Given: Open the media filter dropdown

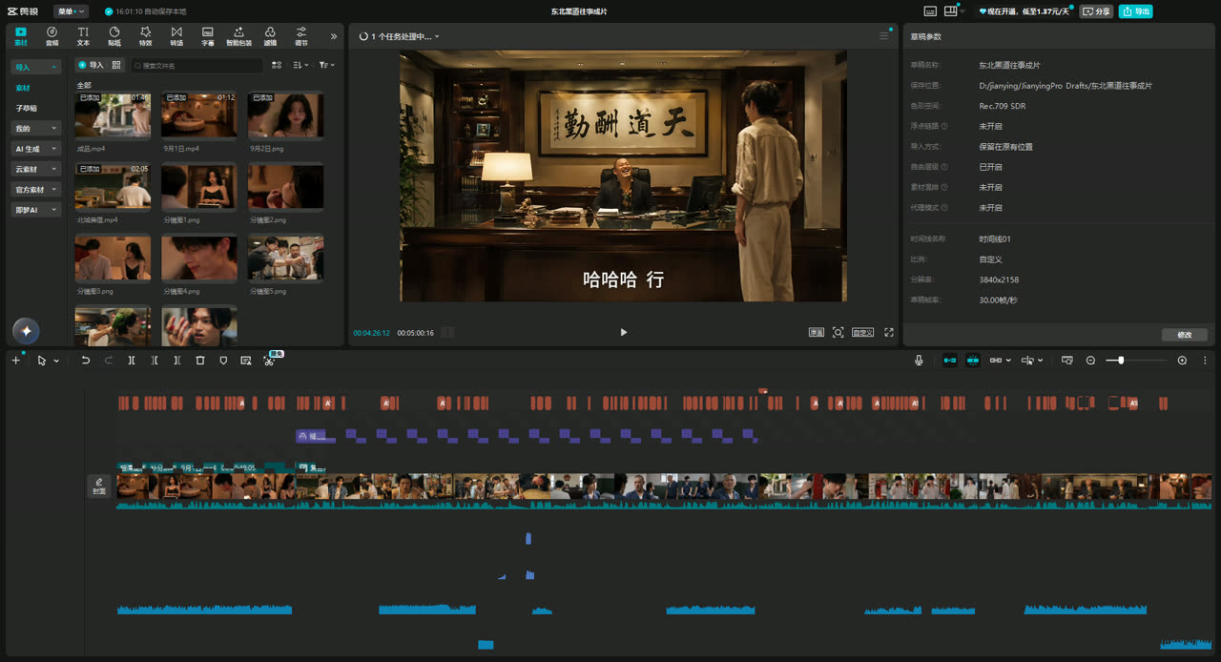Looking at the screenshot, I should point(326,65).
